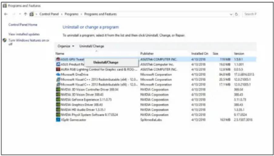The image size is (274, 156).
Task: Click the 119 MB size cell
Action: (x=225, y=59)
